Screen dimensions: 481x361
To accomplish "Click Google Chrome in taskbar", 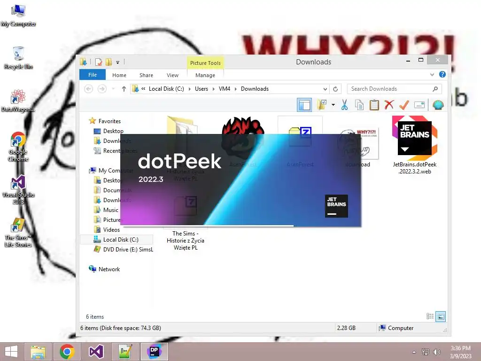I will 67,352.
